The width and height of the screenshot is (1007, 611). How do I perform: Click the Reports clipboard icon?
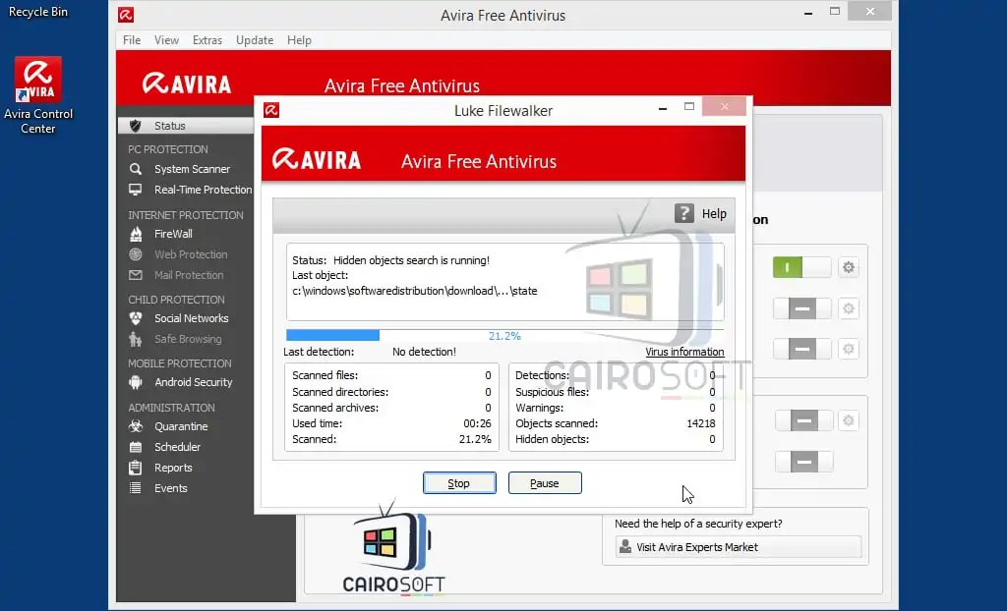136,468
